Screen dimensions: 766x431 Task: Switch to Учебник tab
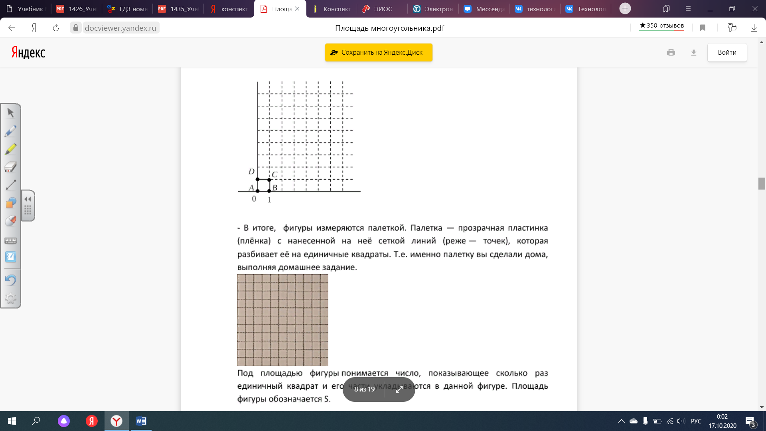26,9
